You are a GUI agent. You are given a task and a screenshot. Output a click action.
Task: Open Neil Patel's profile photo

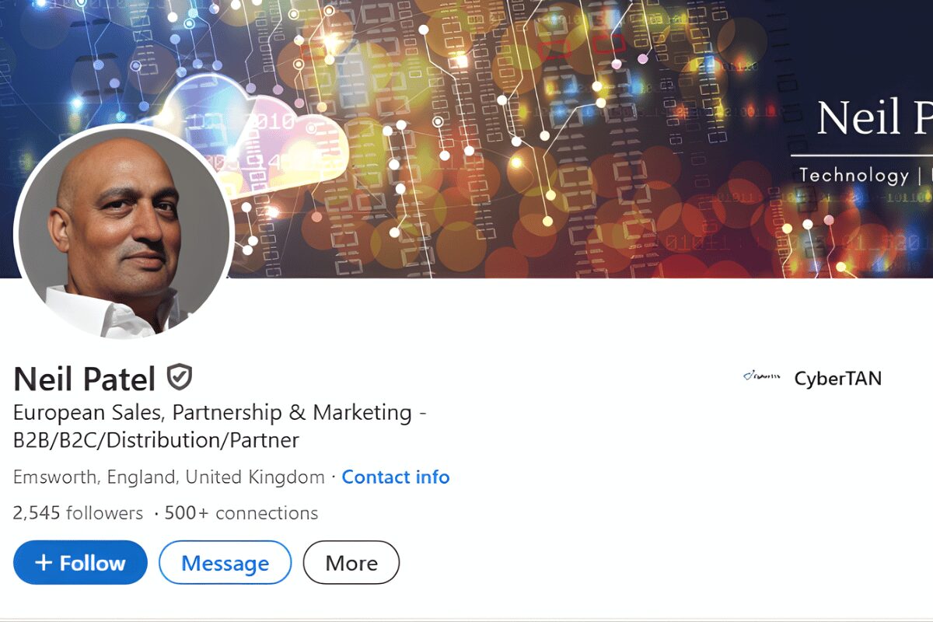point(123,231)
